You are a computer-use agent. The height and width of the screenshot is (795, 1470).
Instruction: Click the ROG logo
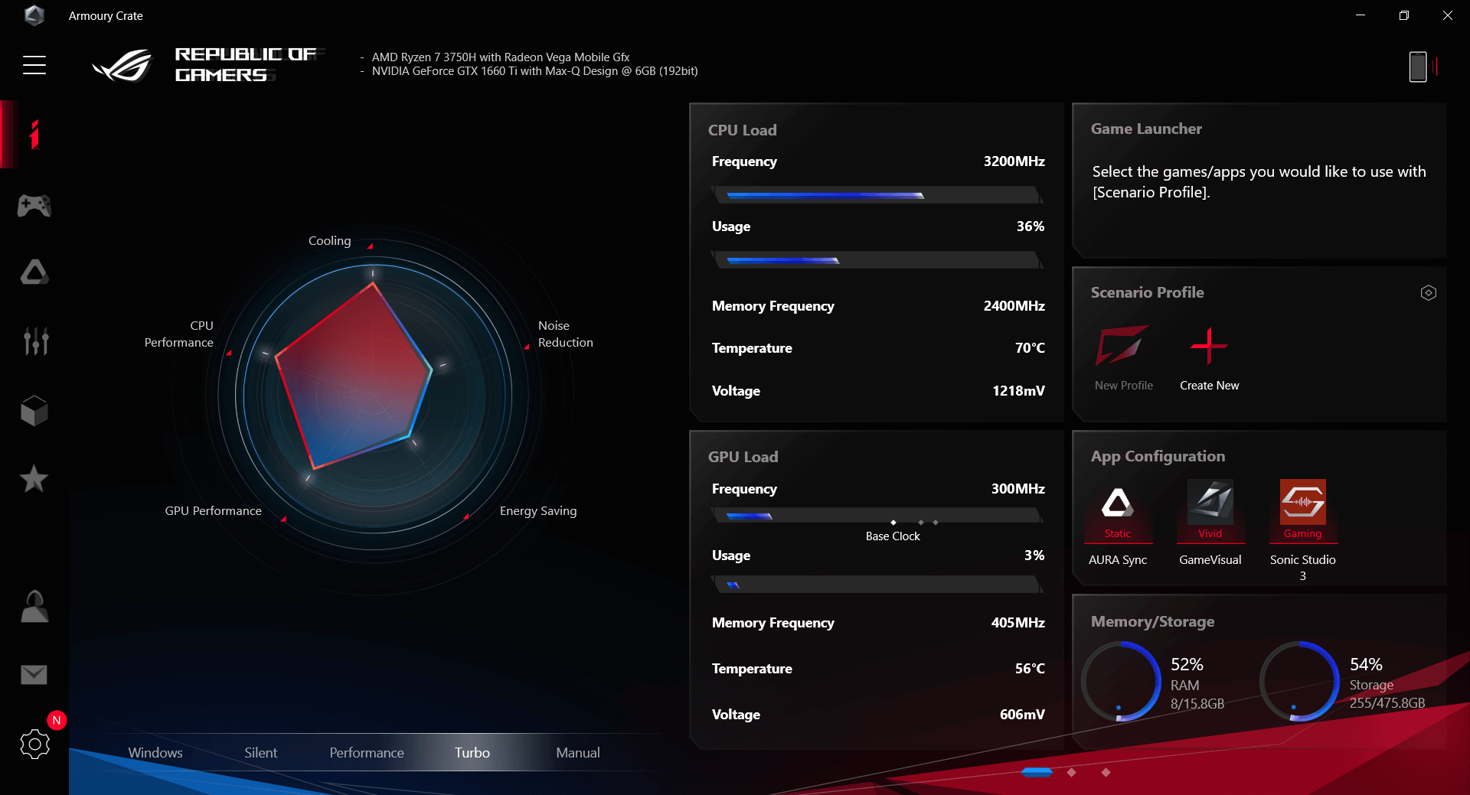coord(122,65)
